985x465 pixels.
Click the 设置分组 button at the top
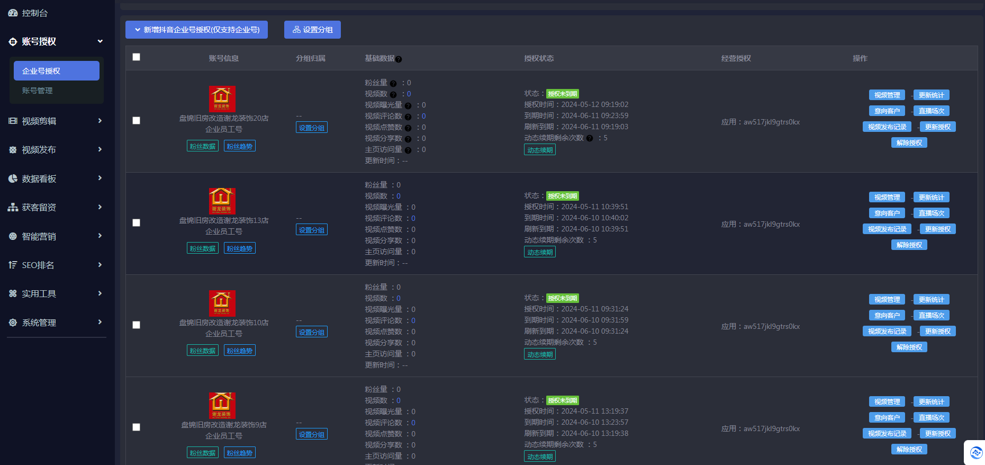tap(312, 30)
